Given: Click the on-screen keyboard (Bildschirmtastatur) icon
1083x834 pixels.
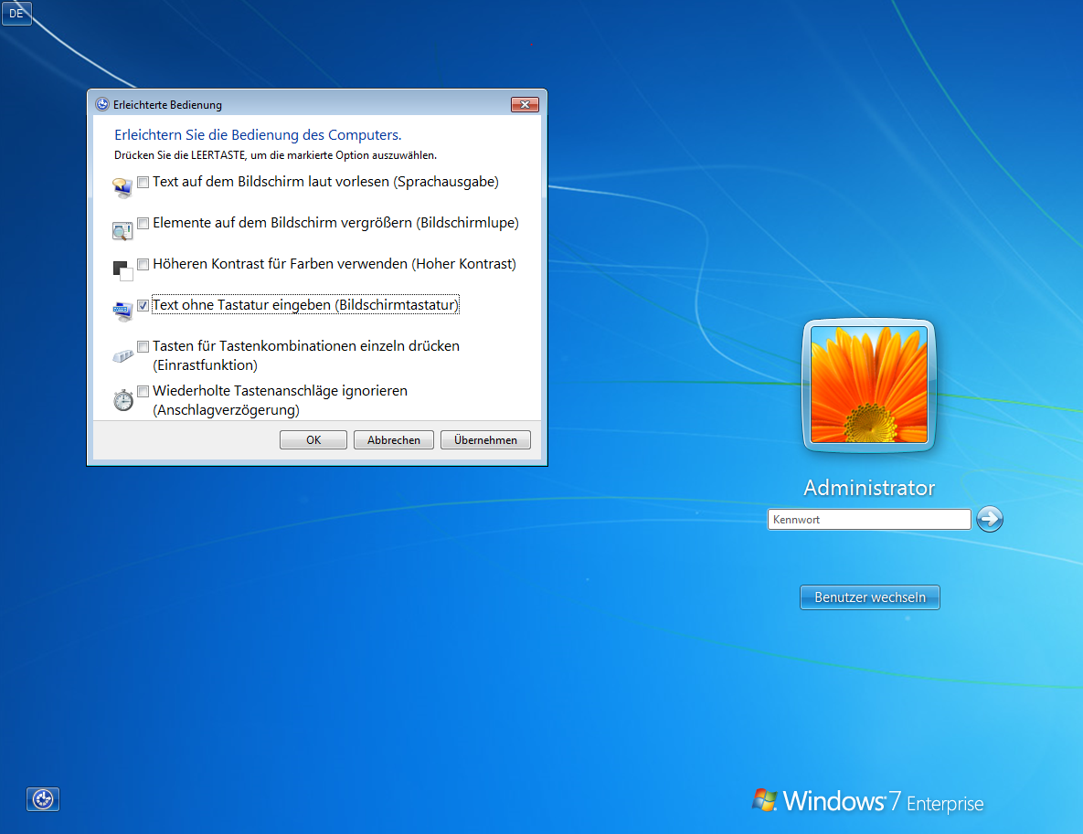Looking at the screenshot, I should point(122,311).
